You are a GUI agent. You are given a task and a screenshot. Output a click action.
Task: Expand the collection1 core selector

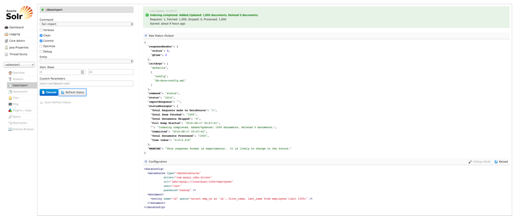(x=20, y=65)
